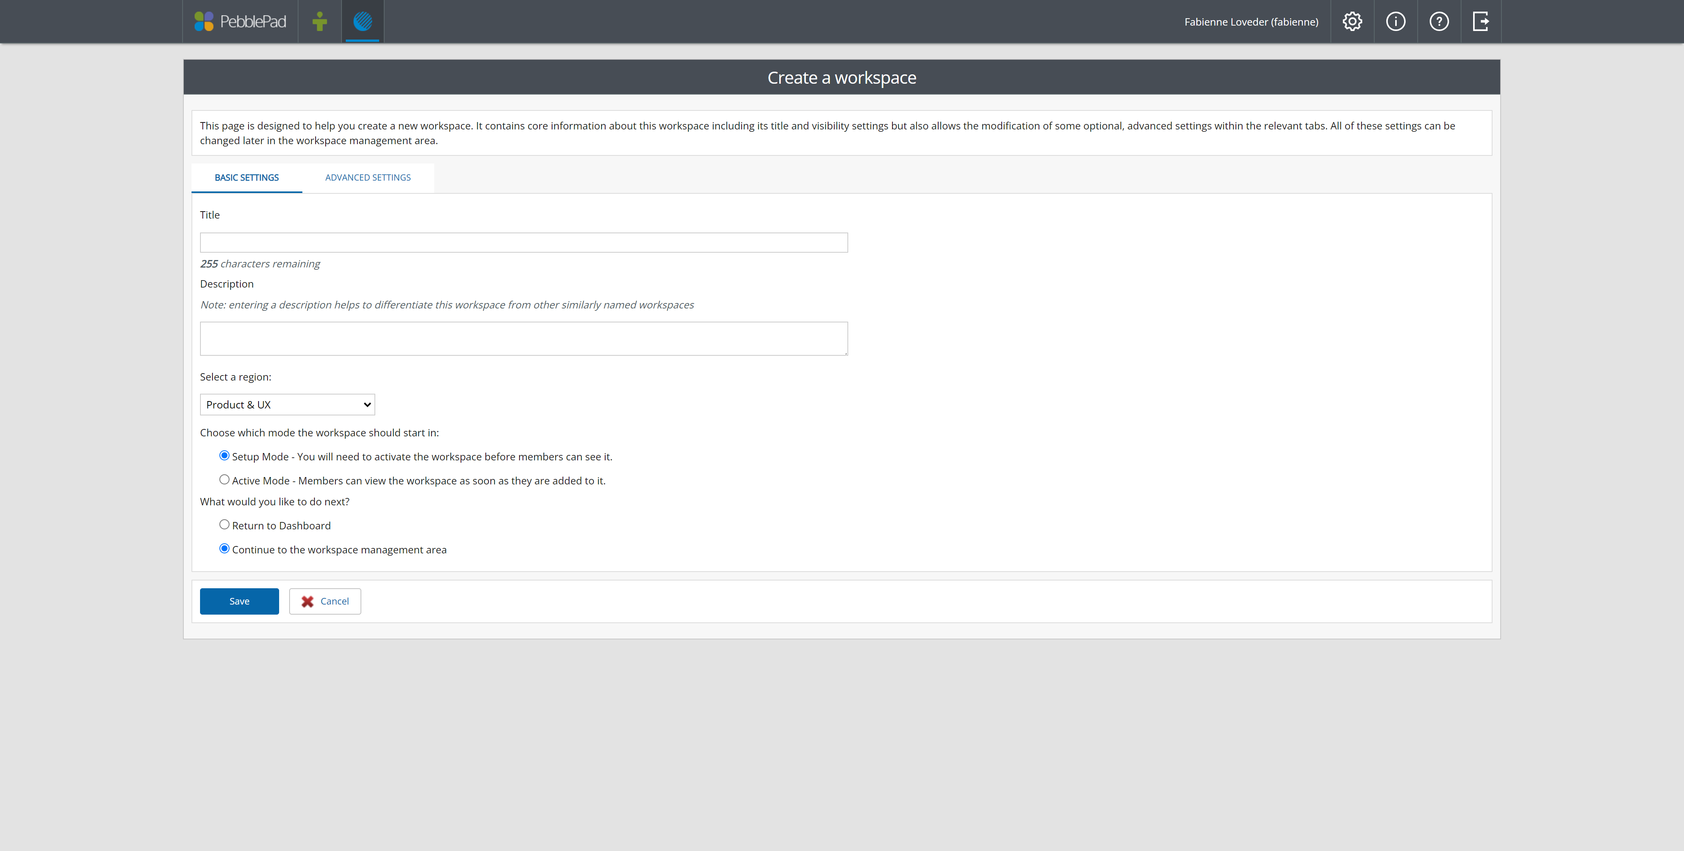The image size is (1684, 851).
Task: Select the blue ATLAS globe icon
Action: pos(363,22)
